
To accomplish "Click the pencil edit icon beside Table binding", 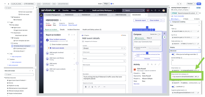I will pyautogui.click(x=198, y=31).
